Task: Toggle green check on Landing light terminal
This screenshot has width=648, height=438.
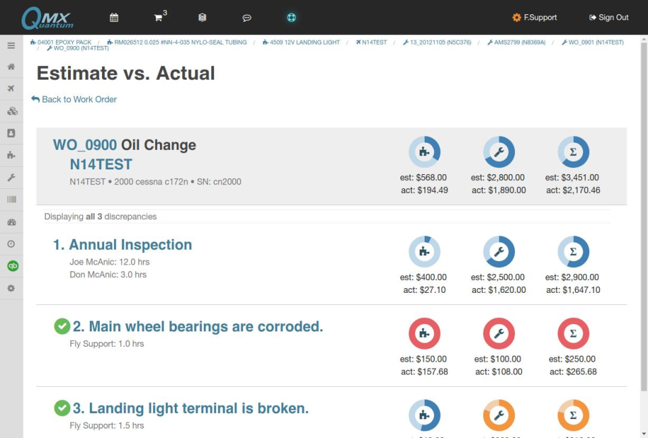Action: 62,408
